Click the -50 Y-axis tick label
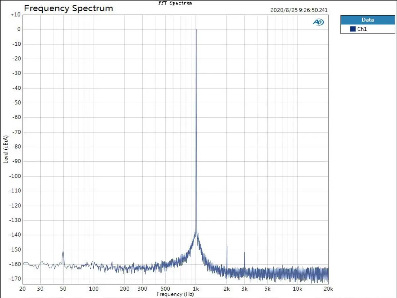 pyautogui.click(x=16, y=103)
